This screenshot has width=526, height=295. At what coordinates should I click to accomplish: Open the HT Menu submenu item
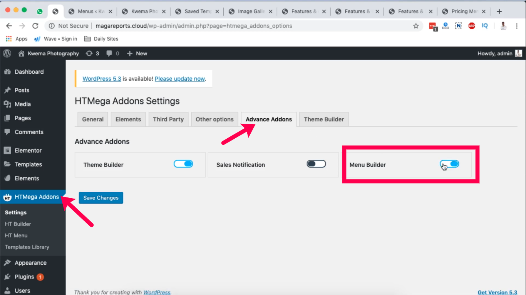click(x=16, y=235)
